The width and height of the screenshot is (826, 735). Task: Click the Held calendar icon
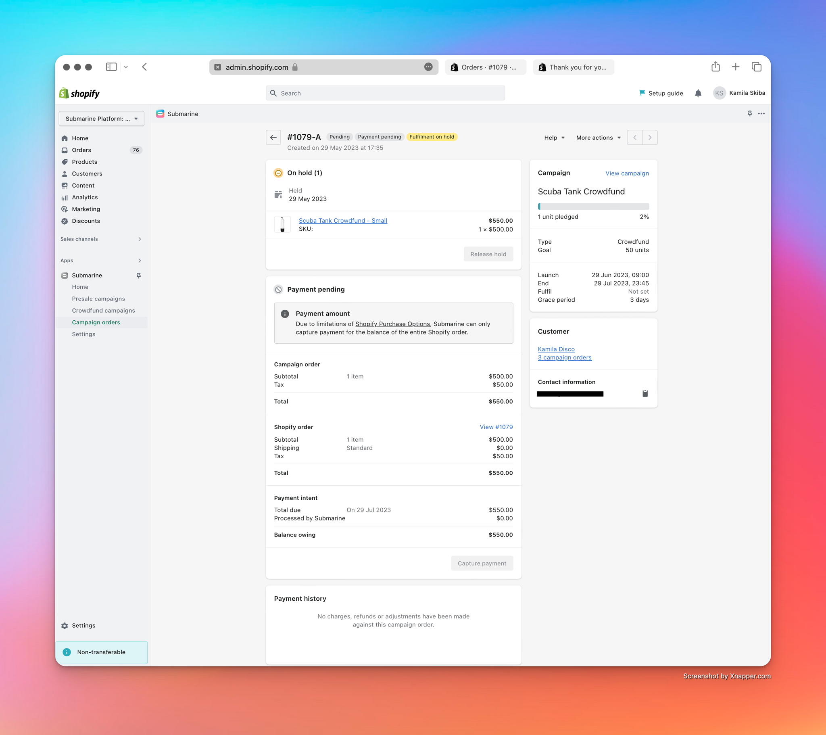(x=278, y=195)
